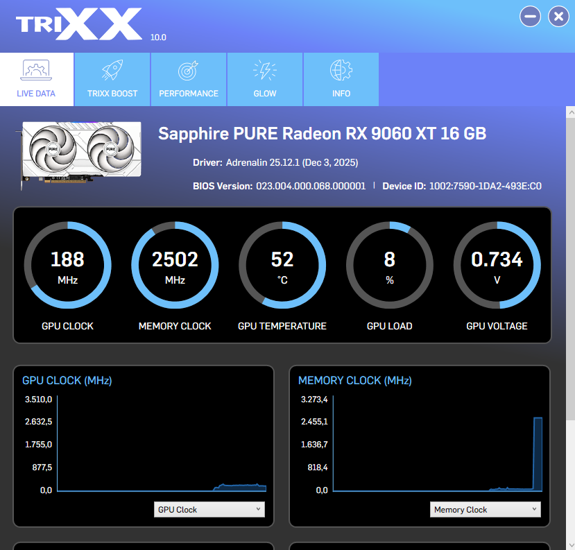
Task: Click the BIOS Version 023.004.000.068.000001 value
Action: [x=311, y=186]
